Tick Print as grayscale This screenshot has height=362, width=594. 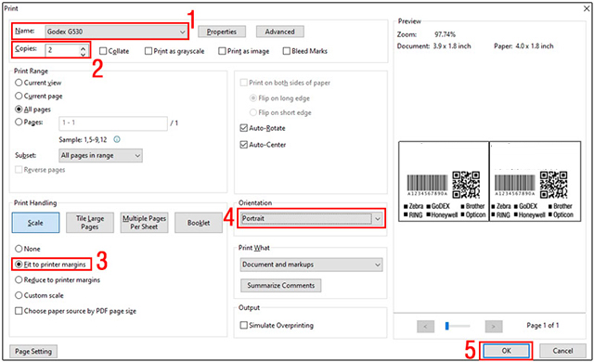148,51
